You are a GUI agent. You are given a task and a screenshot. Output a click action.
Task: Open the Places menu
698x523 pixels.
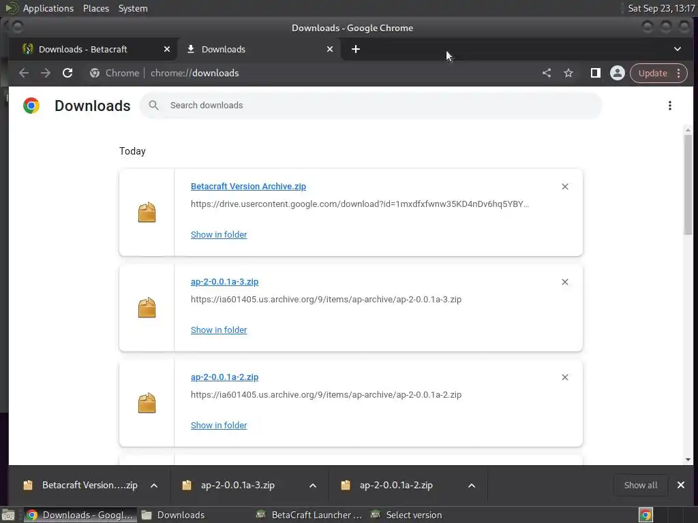95,8
